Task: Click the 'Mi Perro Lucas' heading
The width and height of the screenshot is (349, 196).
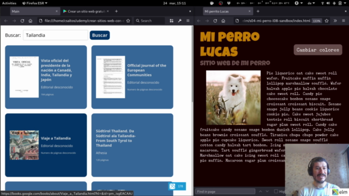Action: [x=230, y=44]
